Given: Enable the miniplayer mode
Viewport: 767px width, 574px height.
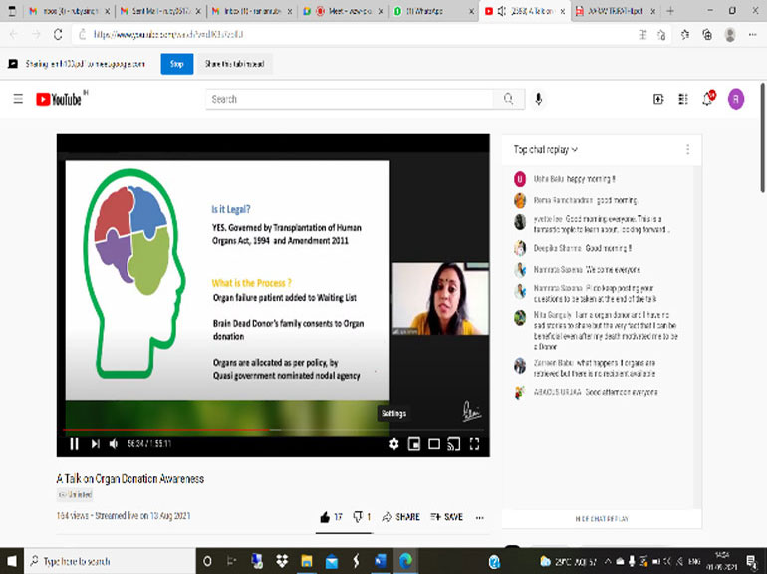Looking at the screenshot, I should (x=414, y=444).
